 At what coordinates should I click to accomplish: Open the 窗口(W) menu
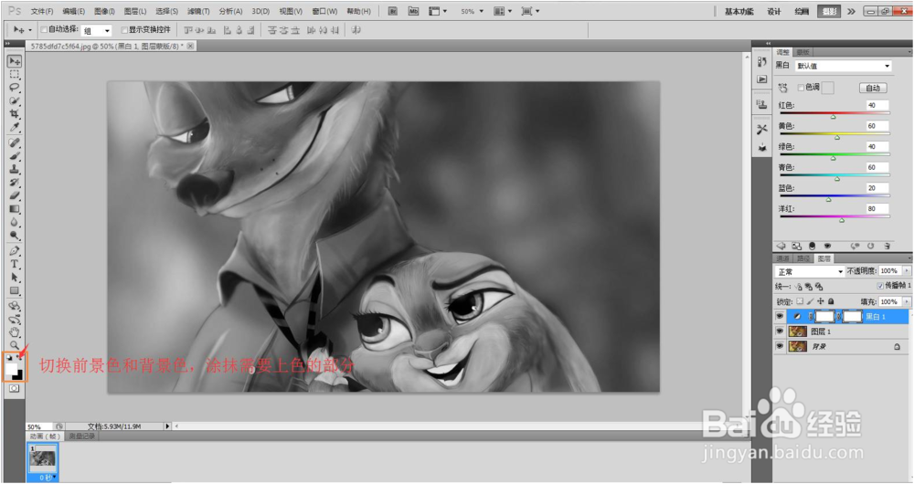324,12
